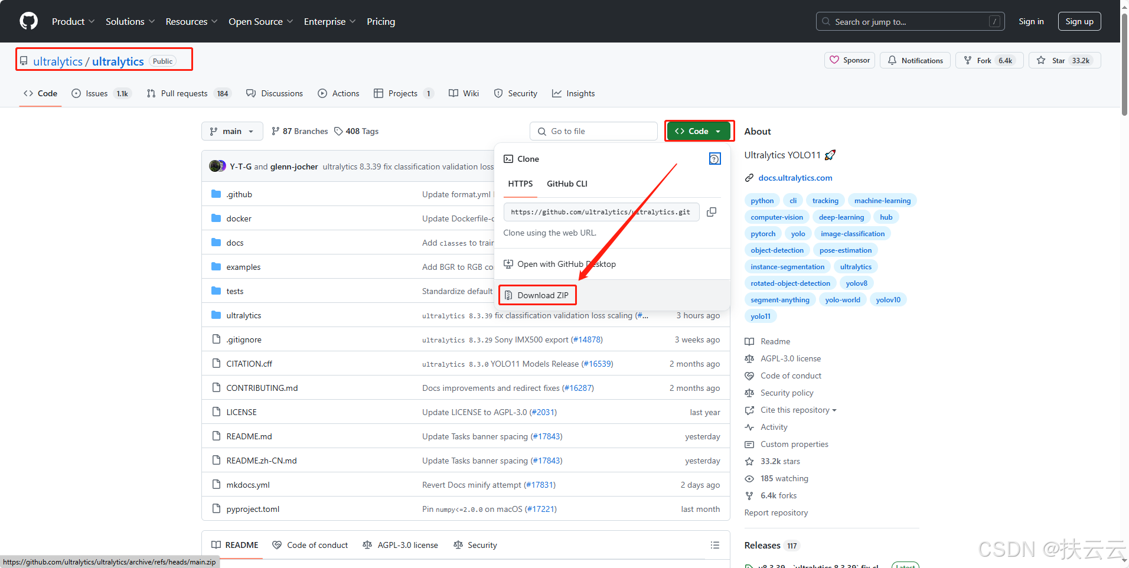Click the python topic tag

tap(762, 201)
